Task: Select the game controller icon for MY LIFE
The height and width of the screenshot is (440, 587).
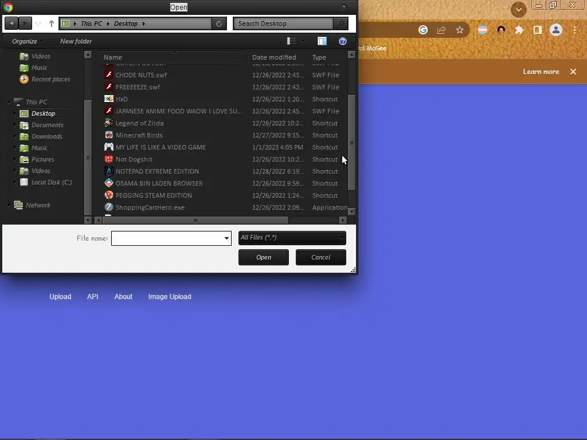Action: coord(108,147)
